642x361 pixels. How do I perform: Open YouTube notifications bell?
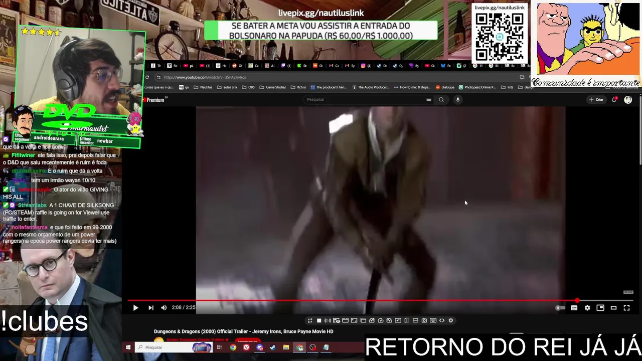click(614, 100)
